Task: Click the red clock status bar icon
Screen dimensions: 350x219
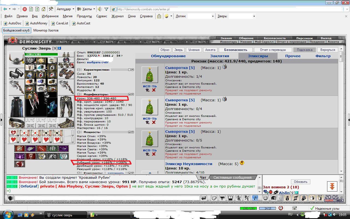Action: click(x=281, y=208)
